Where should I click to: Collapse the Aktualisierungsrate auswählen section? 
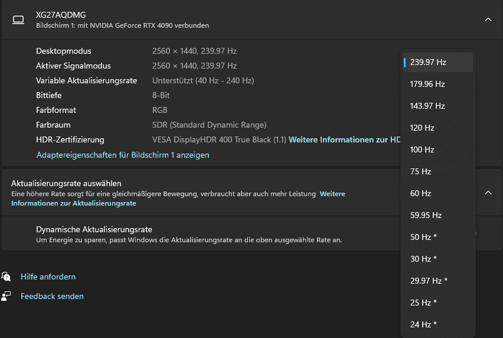488,193
